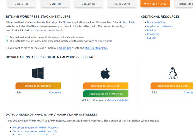The width and height of the screenshot is (193, 135).
Task: Switch to the Multi-Tier tab
Action: [55, 4]
